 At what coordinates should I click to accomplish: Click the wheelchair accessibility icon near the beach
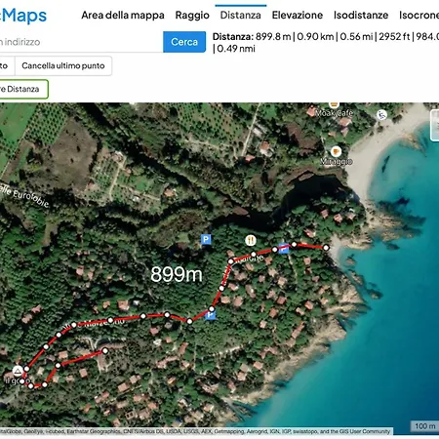click(x=381, y=114)
